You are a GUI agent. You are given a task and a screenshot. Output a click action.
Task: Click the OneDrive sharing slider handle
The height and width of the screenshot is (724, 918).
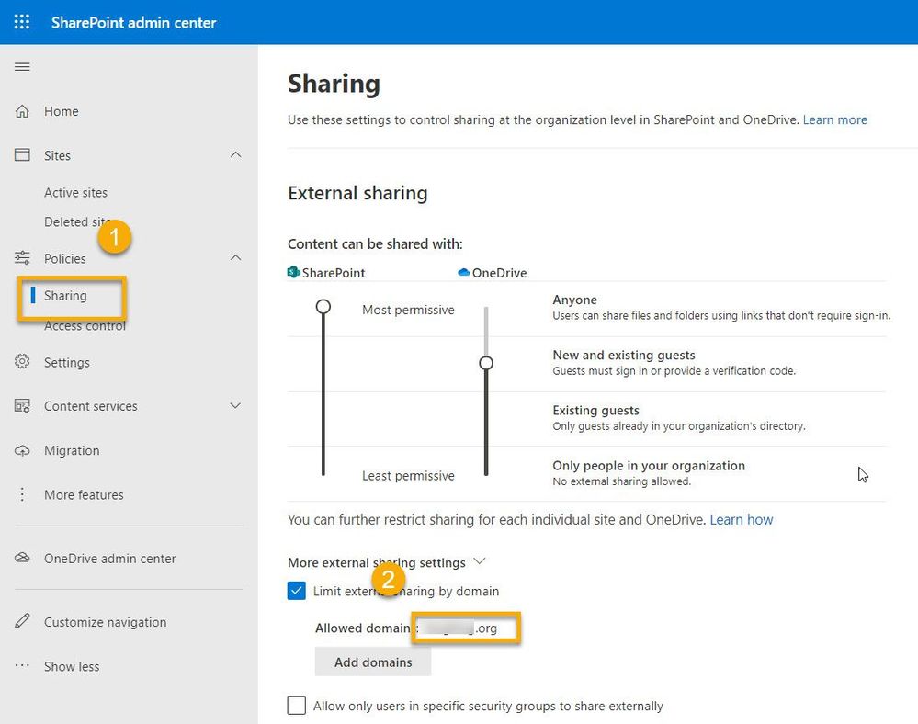coord(486,363)
